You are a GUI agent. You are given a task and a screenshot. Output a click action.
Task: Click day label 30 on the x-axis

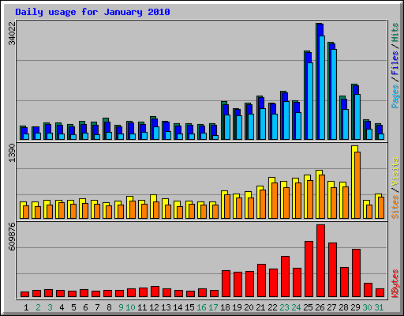[x=367, y=307]
